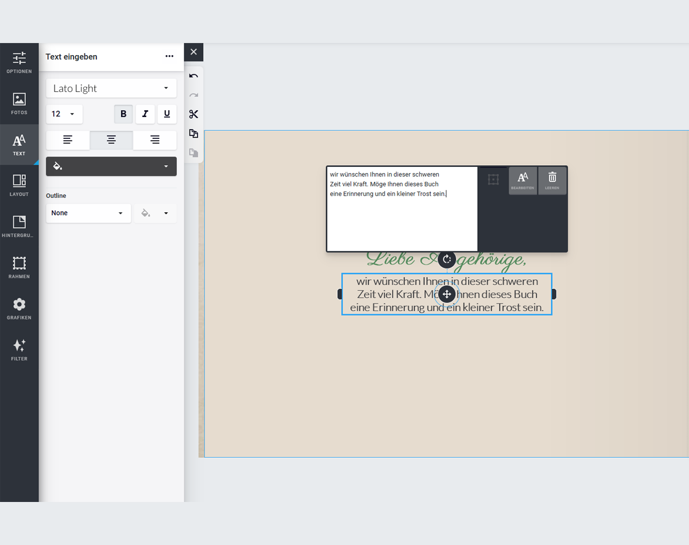
Task: Click into the popup text editing field
Action: click(x=402, y=209)
